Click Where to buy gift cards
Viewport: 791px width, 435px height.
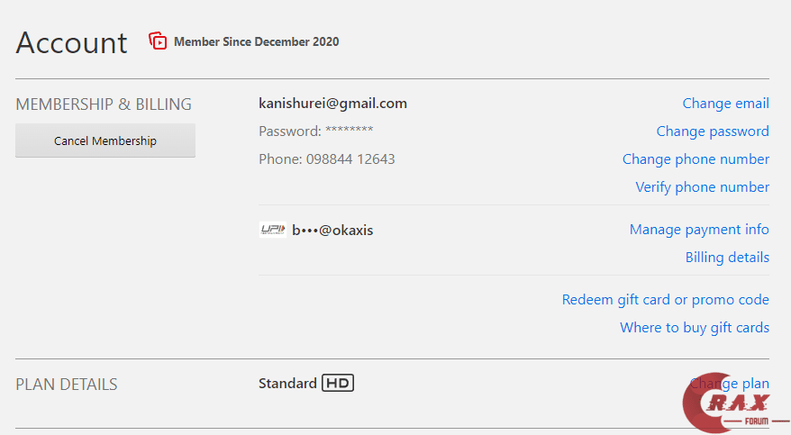[694, 328]
